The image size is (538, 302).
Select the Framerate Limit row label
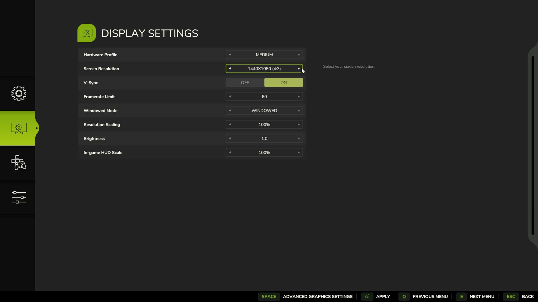[99, 96]
